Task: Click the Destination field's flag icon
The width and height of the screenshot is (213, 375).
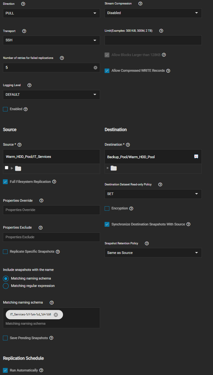Action: [x=196, y=156]
